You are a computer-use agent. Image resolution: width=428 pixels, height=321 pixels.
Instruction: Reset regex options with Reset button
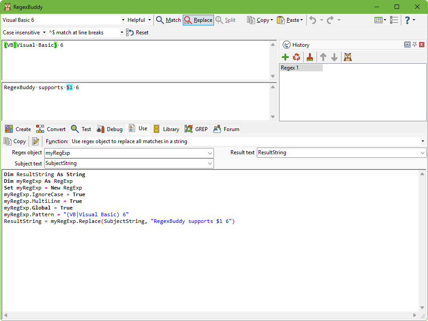coord(137,33)
